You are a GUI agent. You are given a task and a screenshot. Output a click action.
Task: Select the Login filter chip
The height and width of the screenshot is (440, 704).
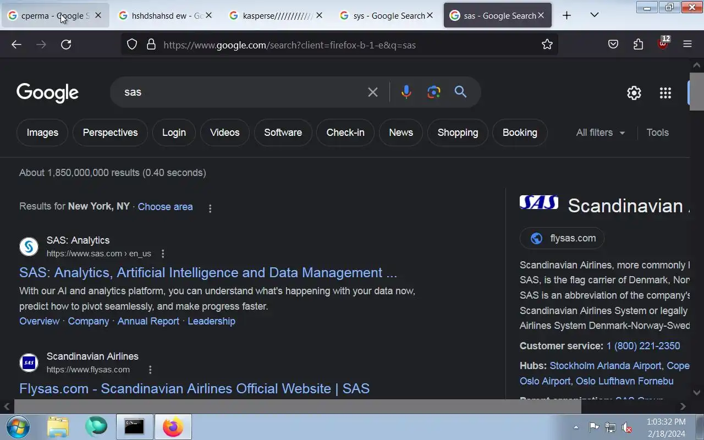coord(174,133)
